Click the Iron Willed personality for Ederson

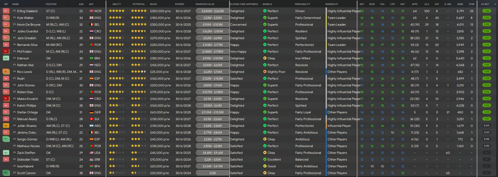point(303,58)
